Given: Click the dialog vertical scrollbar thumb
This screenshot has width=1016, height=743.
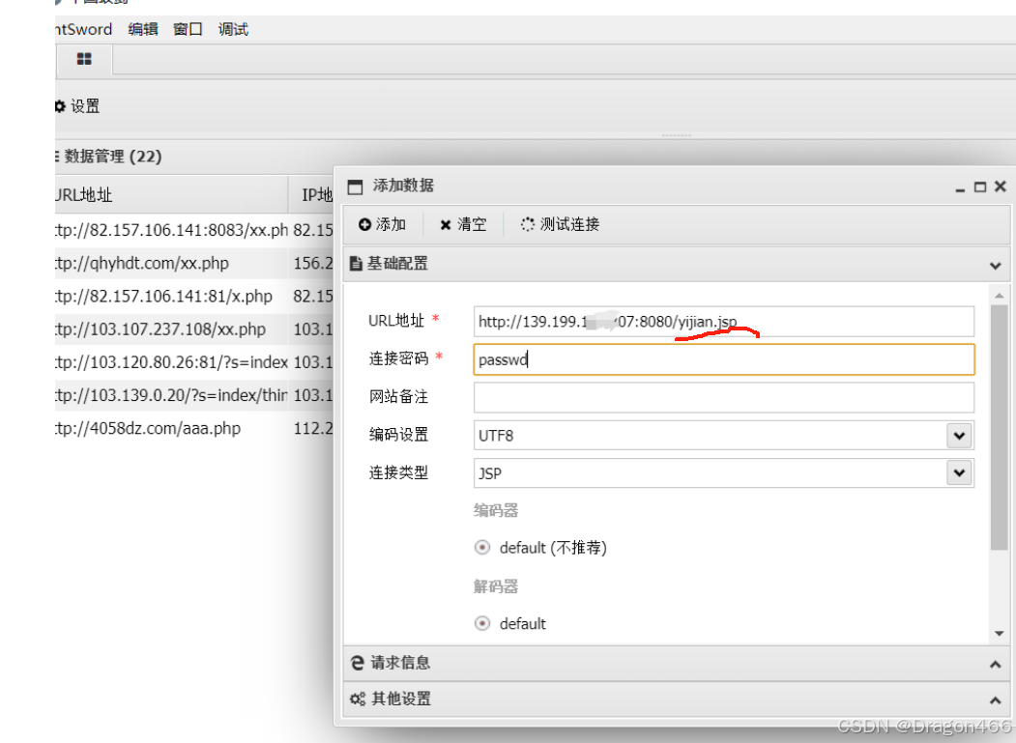Looking at the screenshot, I should click(x=1000, y=427).
